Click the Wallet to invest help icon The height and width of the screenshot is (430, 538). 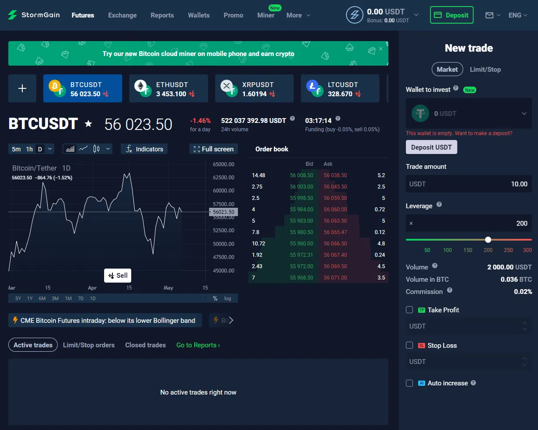(x=456, y=88)
